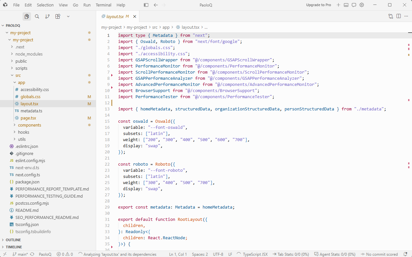Open the Go menu
412x257 pixels.
click(75, 5)
